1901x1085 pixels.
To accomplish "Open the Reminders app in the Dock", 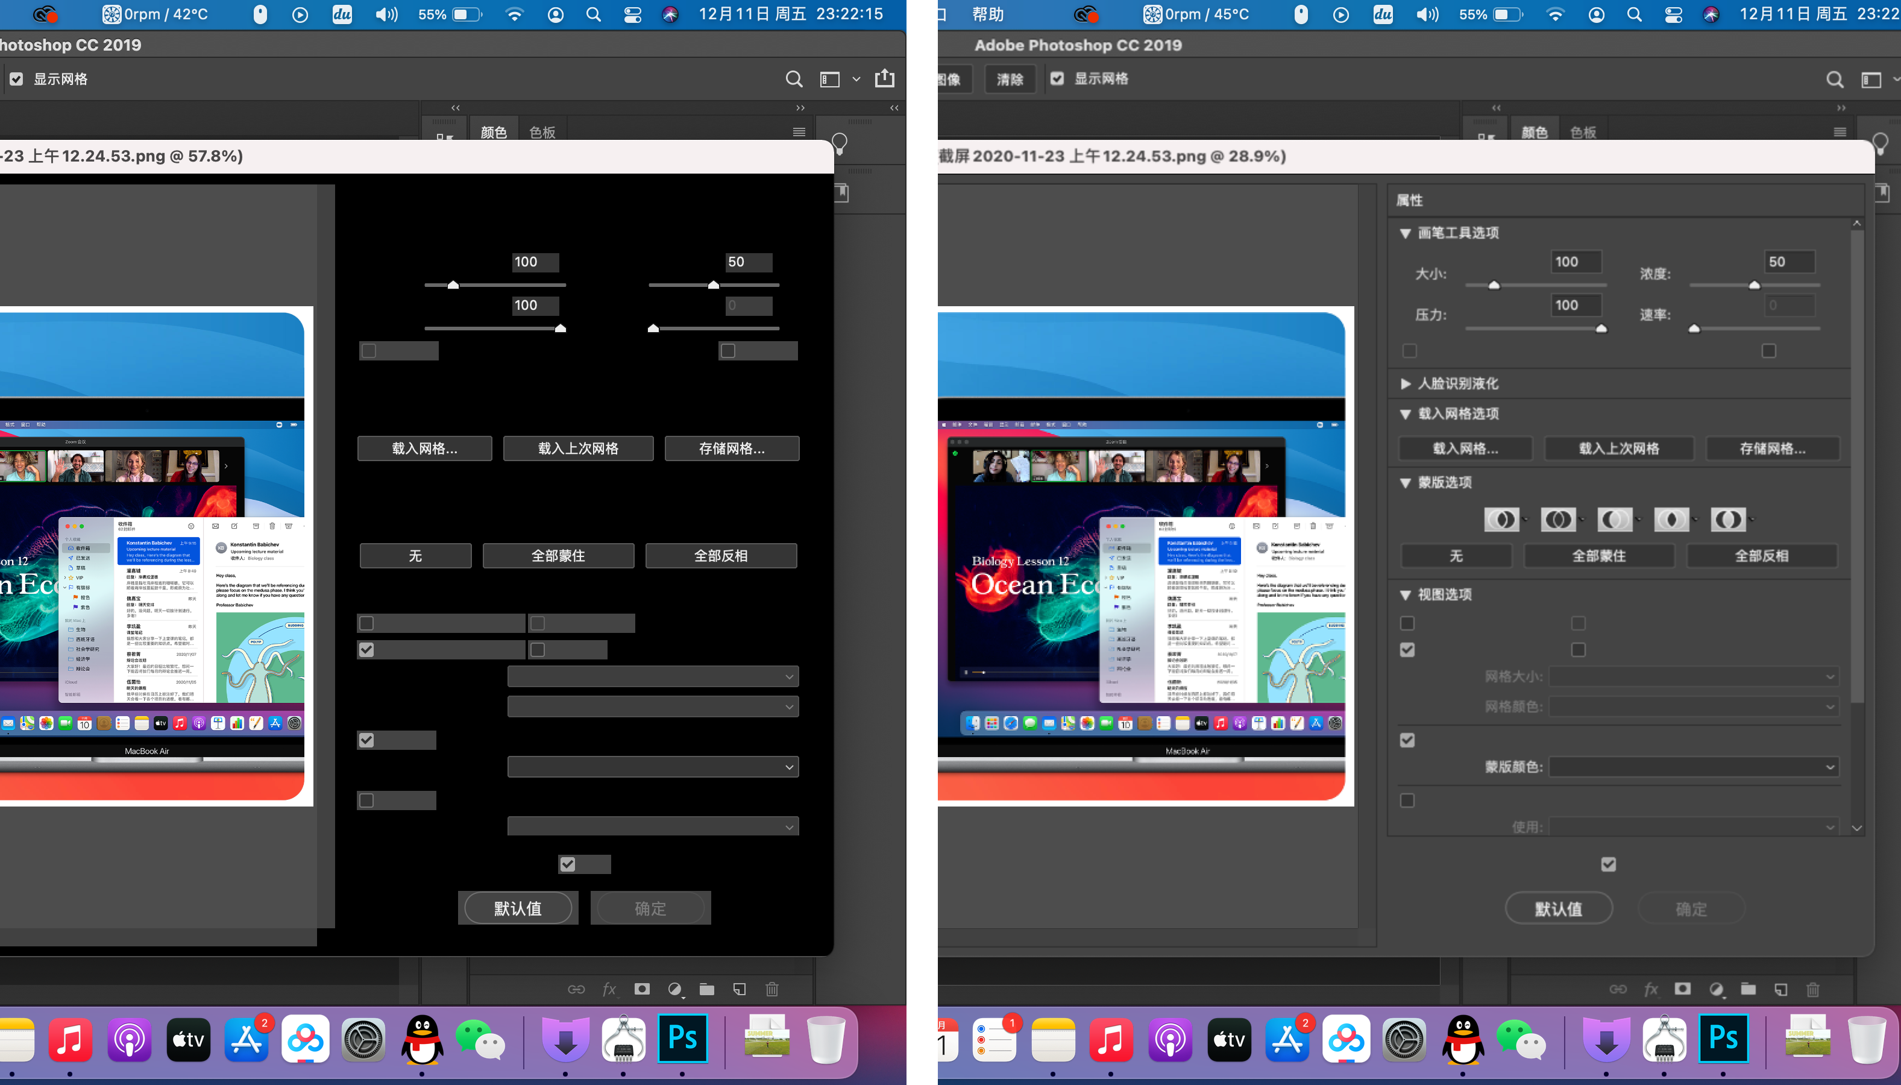I will (995, 1039).
